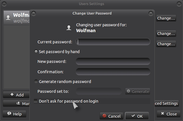
Task: Click the user avatar icon beside Wolfman in dialog
Action: coord(69,28)
